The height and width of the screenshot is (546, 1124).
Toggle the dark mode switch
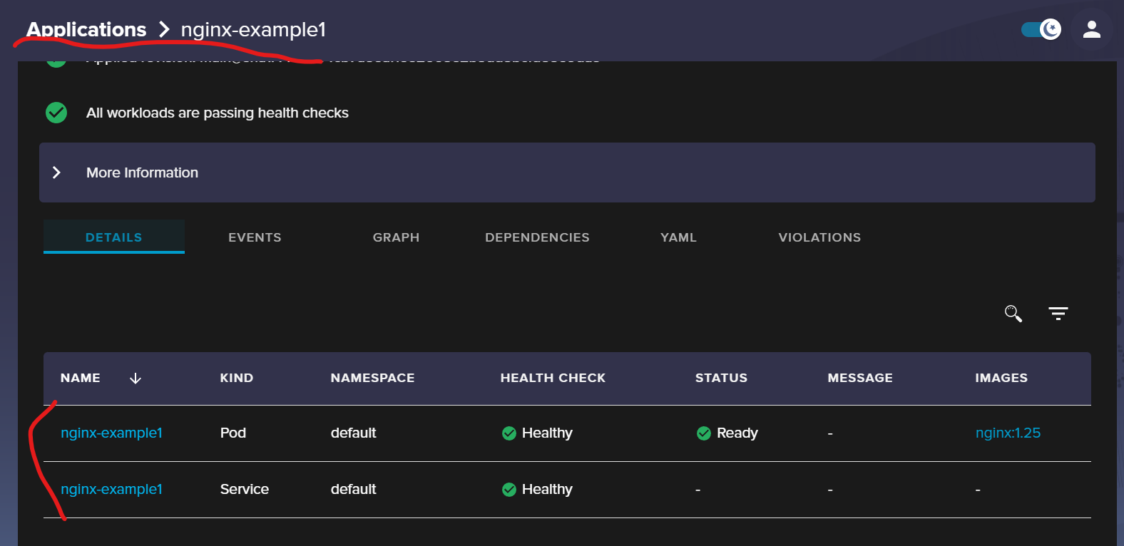click(x=1041, y=29)
